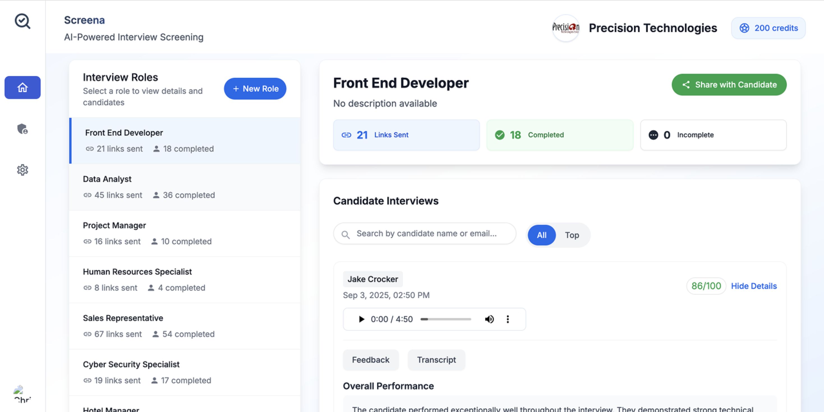Play Jake Crocker's interview recording
Viewport: 824px width, 412px height.
click(x=361, y=319)
